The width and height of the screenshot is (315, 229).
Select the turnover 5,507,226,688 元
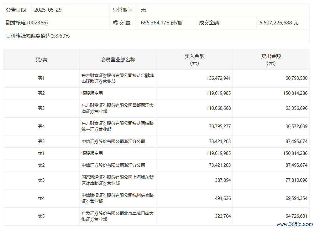click(279, 23)
